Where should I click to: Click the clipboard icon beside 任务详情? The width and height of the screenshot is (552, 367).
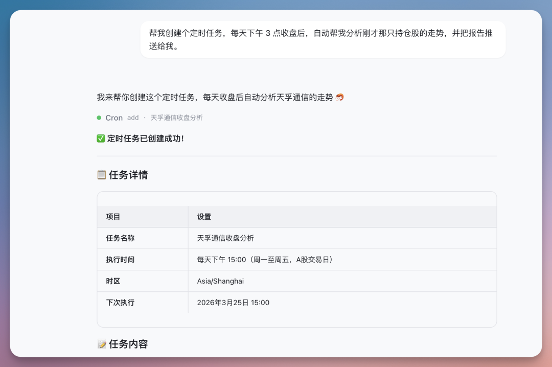coord(101,174)
